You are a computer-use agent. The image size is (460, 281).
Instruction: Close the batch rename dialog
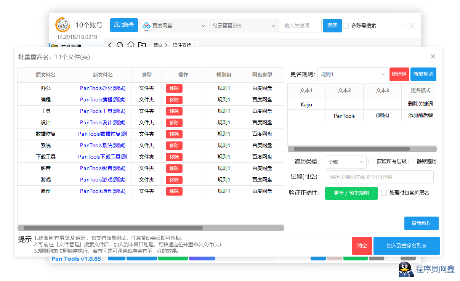pos(433,56)
